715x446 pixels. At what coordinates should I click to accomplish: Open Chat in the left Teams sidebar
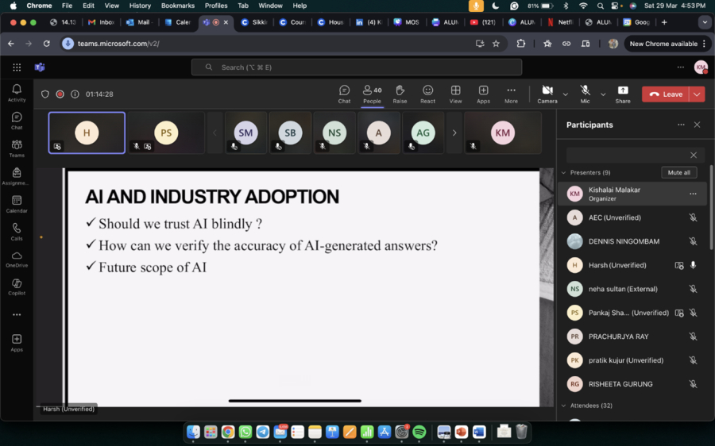point(17,121)
